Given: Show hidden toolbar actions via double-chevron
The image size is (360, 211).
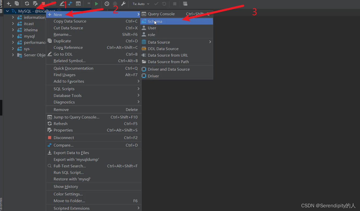Looking at the screenshot, I should coord(89,4).
